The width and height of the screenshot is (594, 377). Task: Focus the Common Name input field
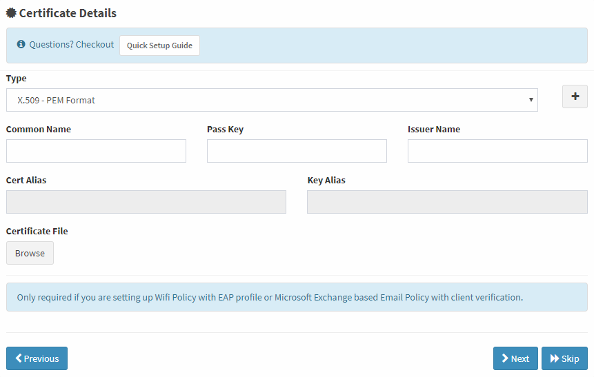(x=96, y=151)
